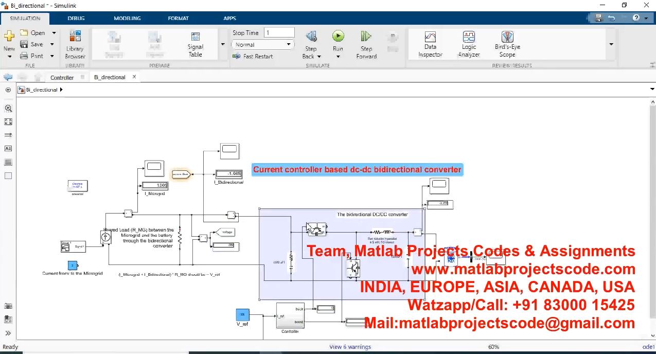
Task: Open the Data Inspector
Action: click(430, 44)
